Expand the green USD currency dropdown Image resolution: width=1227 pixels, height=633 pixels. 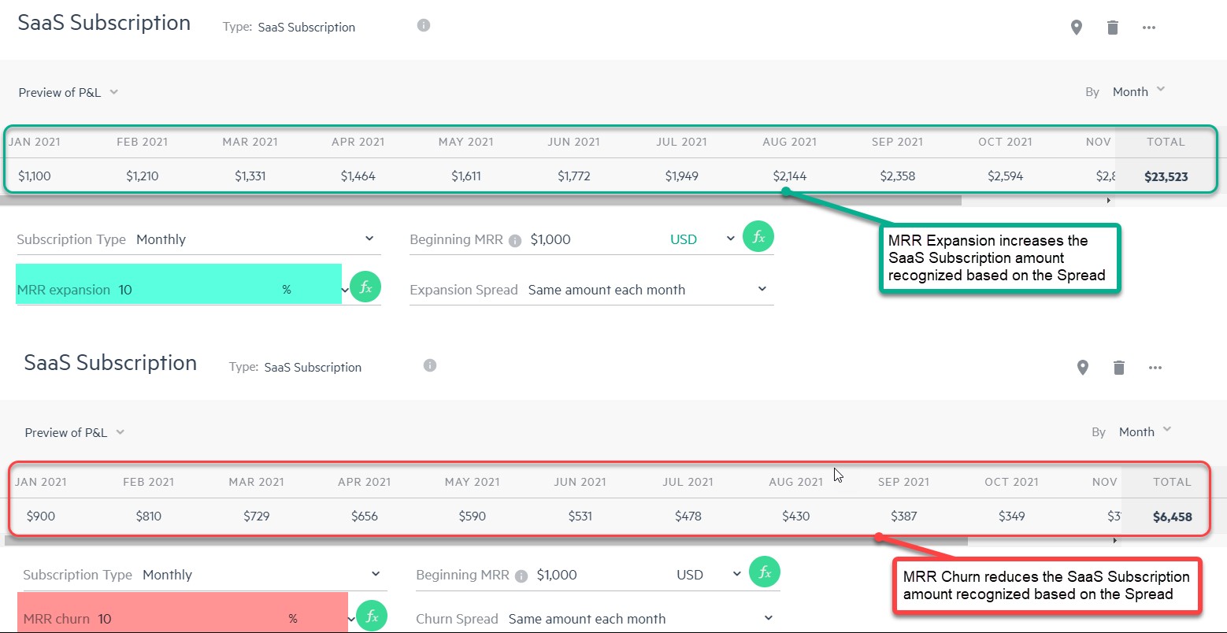pos(729,239)
